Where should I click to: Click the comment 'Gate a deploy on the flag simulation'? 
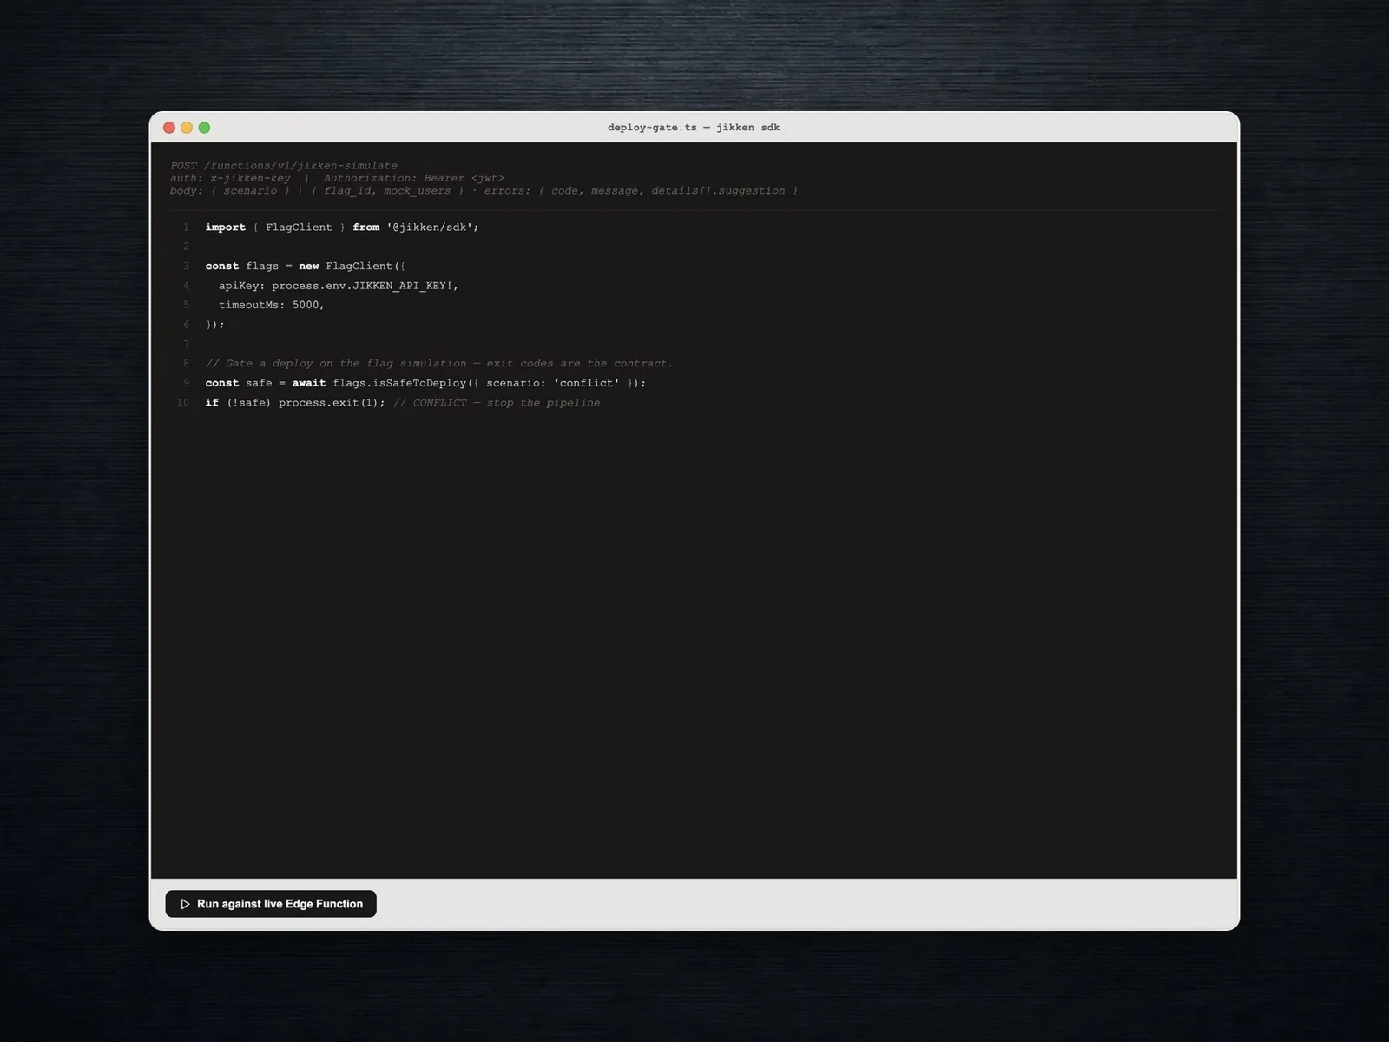pos(439,364)
